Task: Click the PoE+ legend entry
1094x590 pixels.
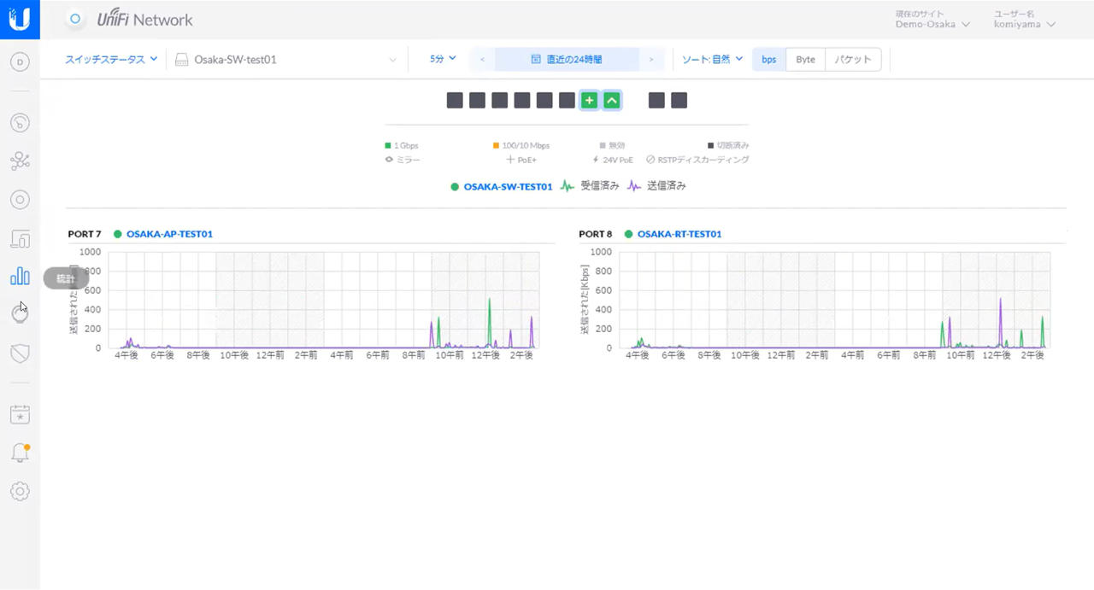Action: pyautogui.click(x=521, y=160)
